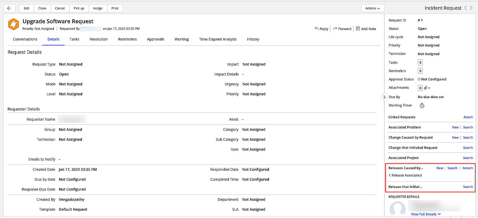This screenshot has width=478, height=218.
Task: Expand View Full Details of requester
Action: pos(426,214)
